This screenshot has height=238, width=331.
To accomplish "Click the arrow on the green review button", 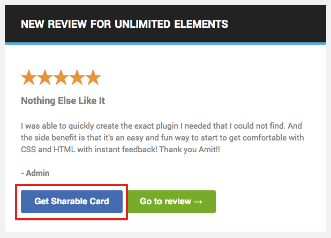I will (x=198, y=202).
